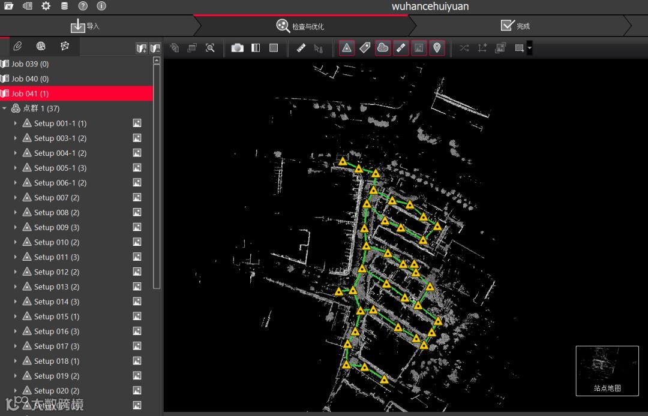Select Job 040 (0) in the list
This screenshot has width=648, height=416.
29,79
